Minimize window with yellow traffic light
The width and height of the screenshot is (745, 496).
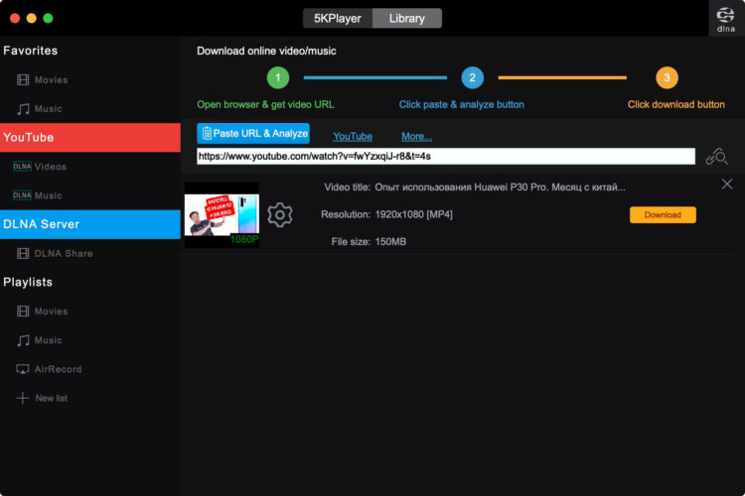32,19
